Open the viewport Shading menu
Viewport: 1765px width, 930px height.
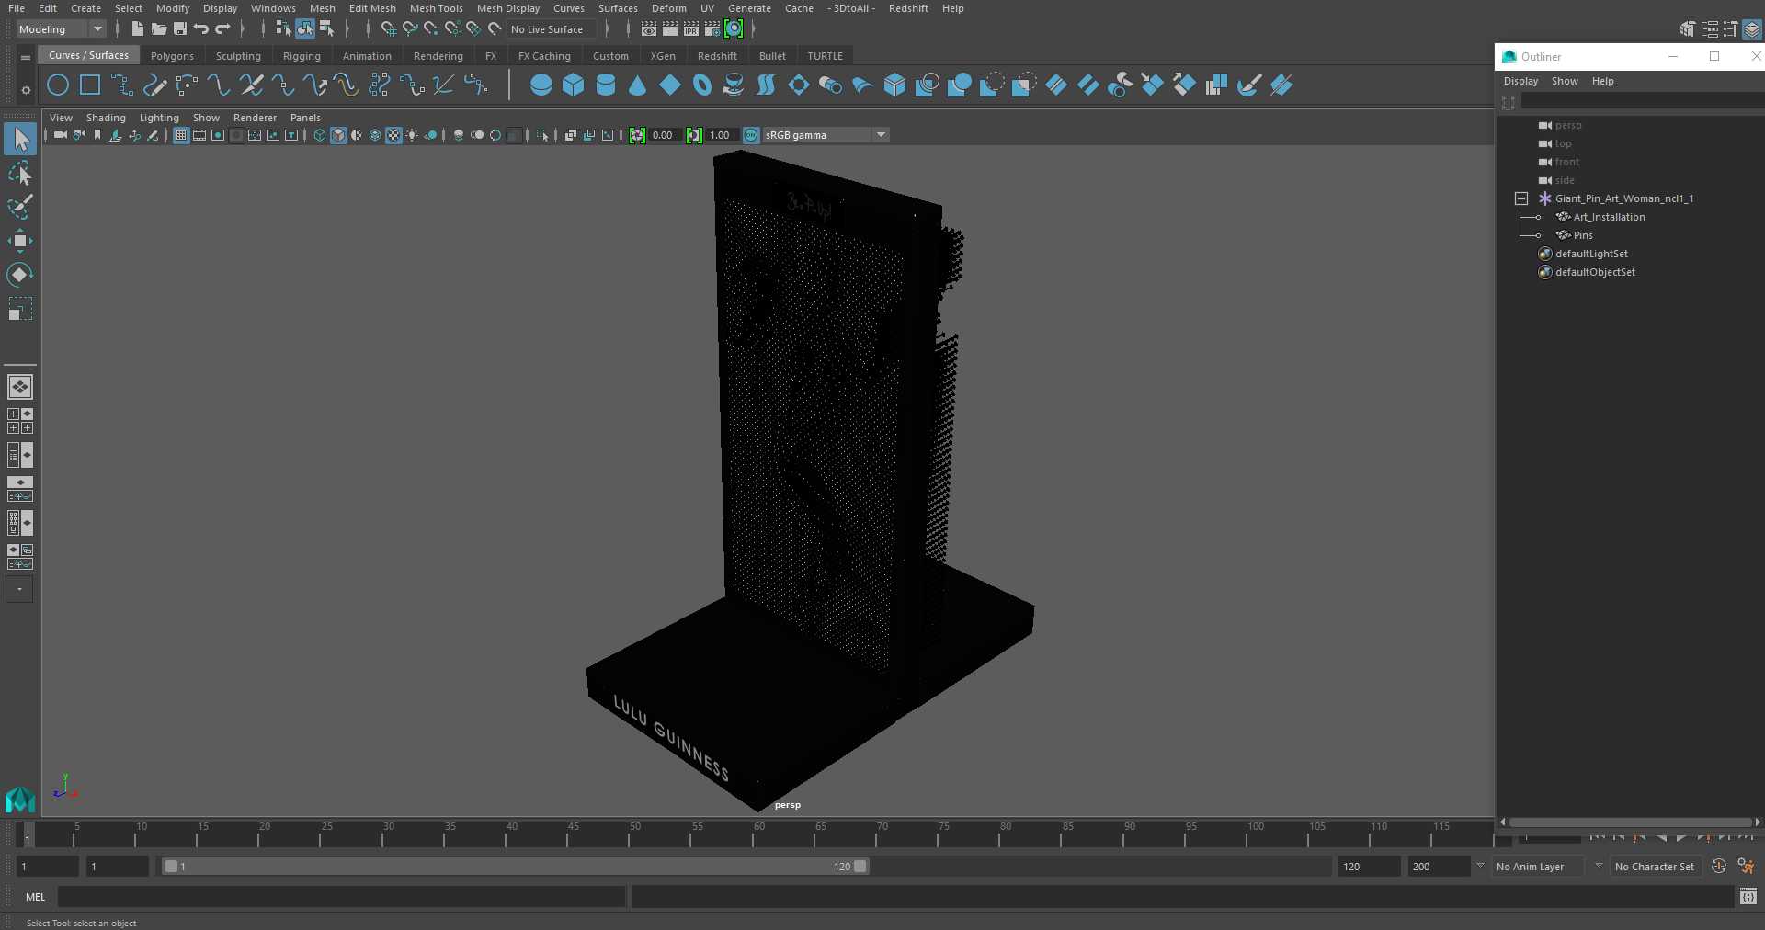coord(106,118)
